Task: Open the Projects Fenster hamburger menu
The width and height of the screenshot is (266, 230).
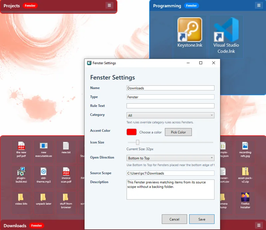Action: 109,5
